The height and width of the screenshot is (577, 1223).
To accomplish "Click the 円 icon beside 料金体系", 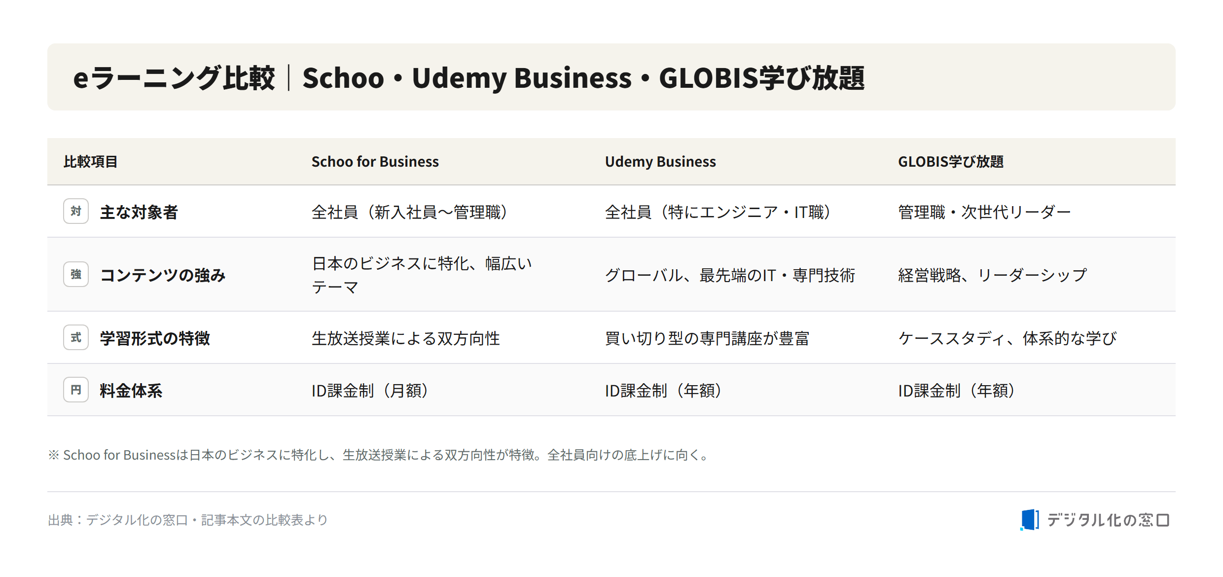I will click(x=76, y=390).
